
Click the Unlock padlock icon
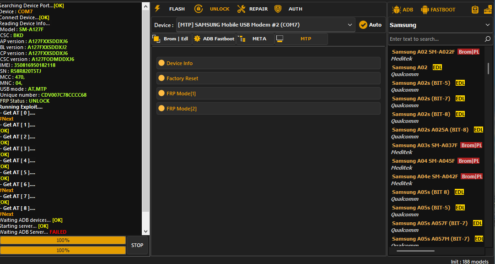tap(199, 9)
